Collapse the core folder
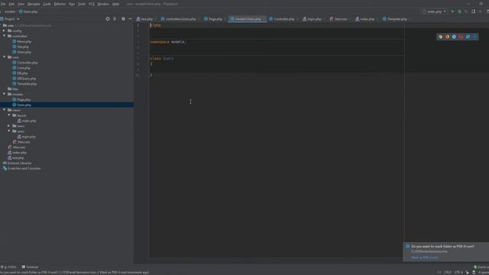This screenshot has width=489, height=275. pos(4,57)
